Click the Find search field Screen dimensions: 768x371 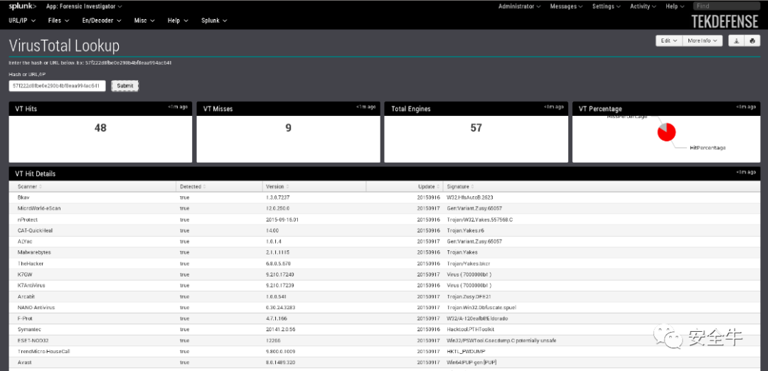(x=725, y=6)
